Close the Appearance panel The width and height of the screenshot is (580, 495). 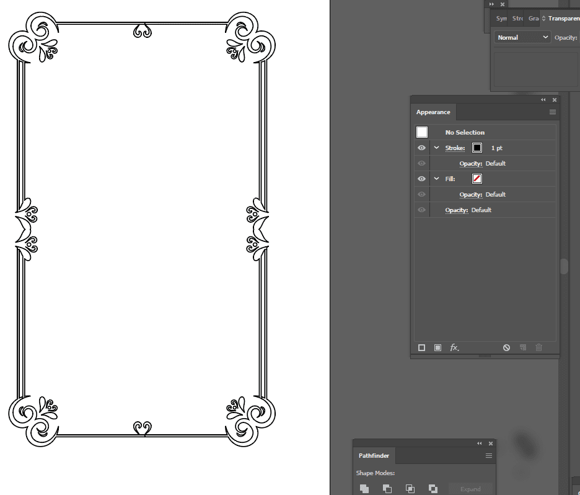tap(555, 100)
